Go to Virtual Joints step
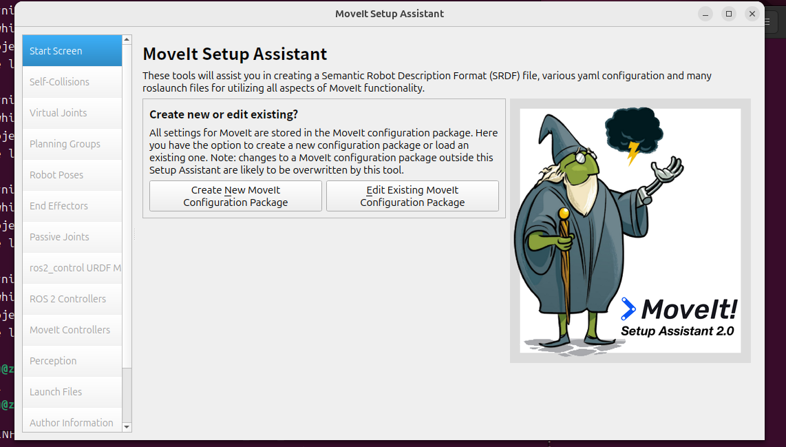The height and width of the screenshot is (447, 786). [72, 113]
